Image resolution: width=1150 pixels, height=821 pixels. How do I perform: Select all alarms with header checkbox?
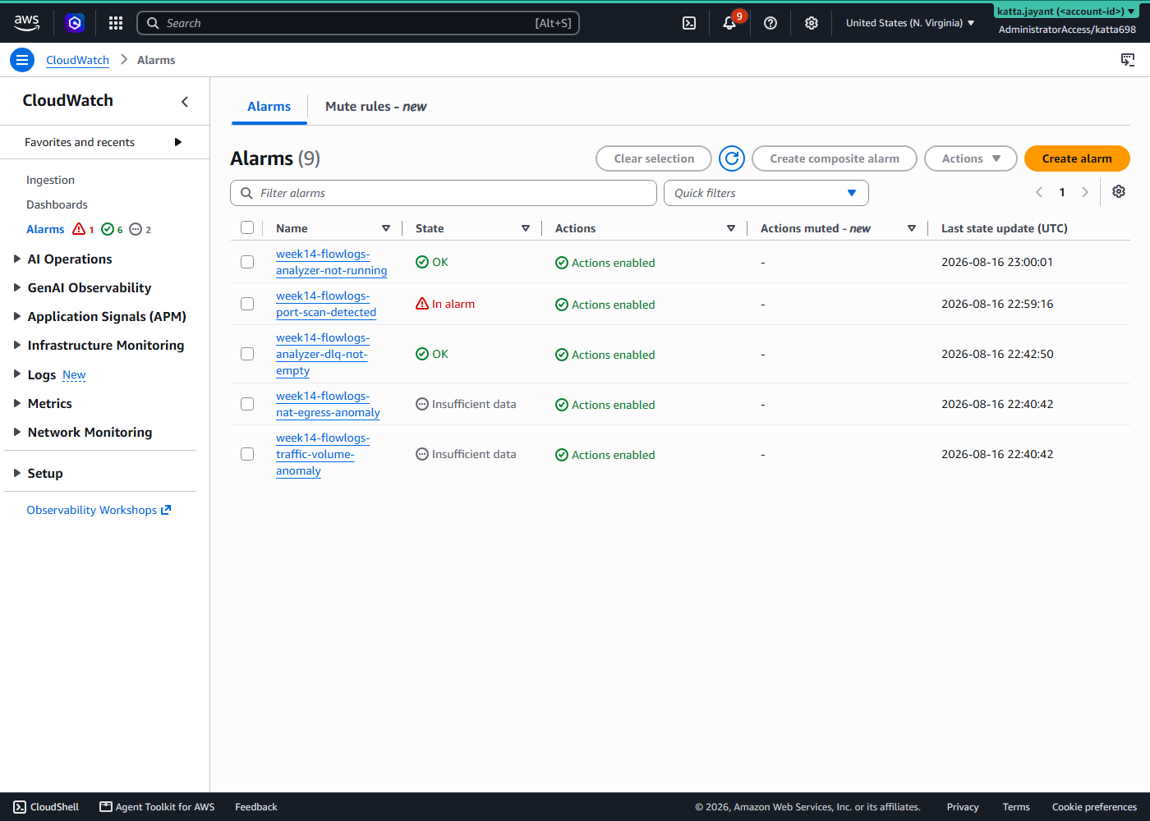247,227
